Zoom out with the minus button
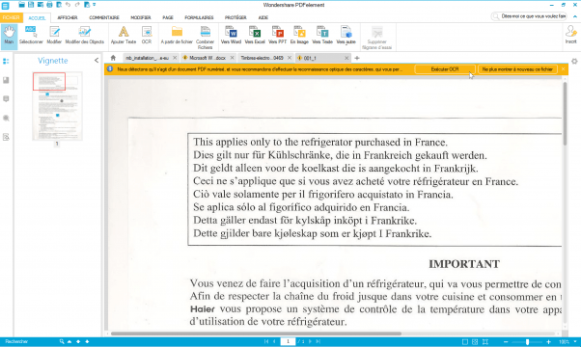The height and width of the screenshot is (347, 581). click(x=506, y=342)
